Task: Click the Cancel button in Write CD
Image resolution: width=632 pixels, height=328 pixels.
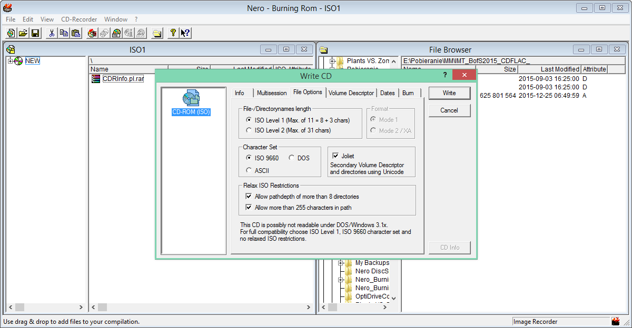Action: (449, 110)
